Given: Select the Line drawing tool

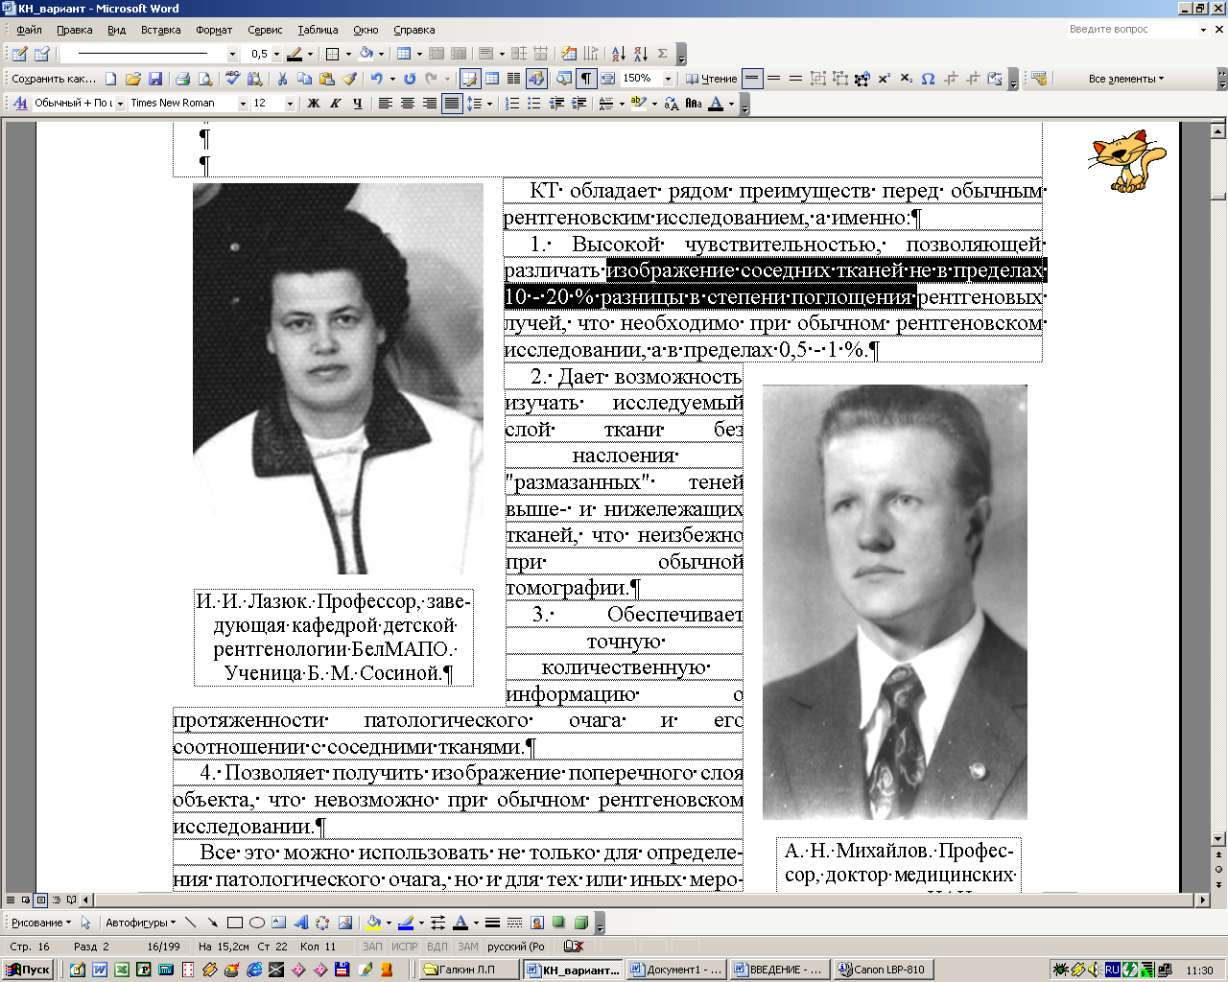Looking at the screenshot, I should 190,923.
